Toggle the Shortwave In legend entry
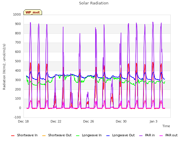The height and width of the screenshot is (141, 188). [24, 135]
